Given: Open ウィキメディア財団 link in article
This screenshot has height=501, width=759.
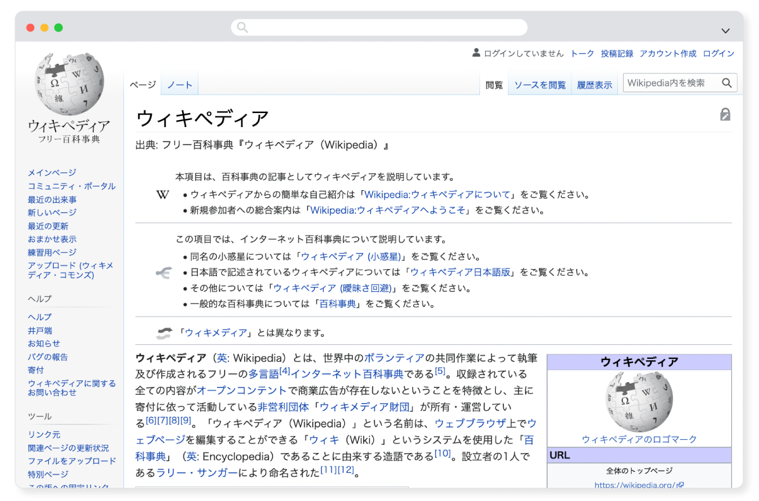Looking at the screenshot, I should click(366, 407).
